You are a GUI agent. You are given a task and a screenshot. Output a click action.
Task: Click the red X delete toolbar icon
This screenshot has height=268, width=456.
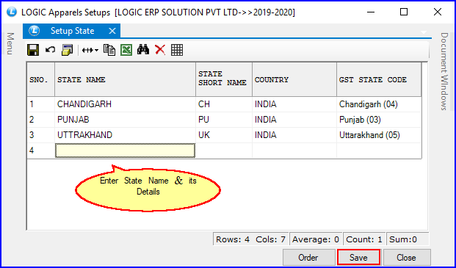point(160,50)
